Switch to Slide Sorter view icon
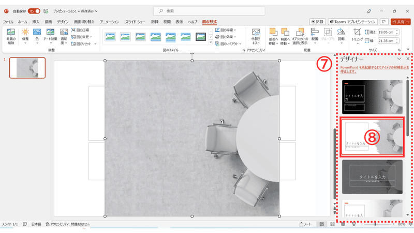This screenshot has height=233, width=414. 332,224
